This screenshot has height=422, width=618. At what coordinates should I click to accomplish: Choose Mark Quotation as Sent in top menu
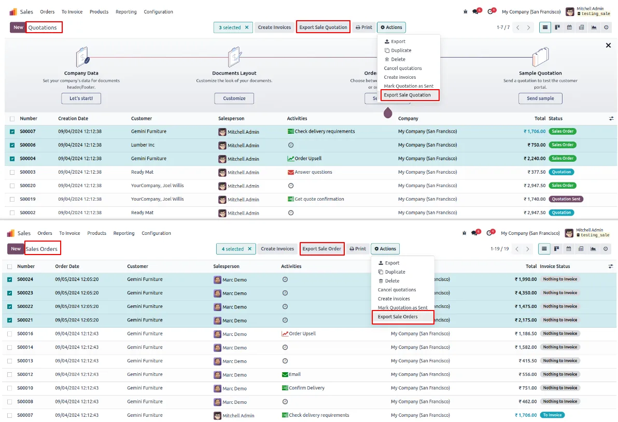pos(409,86)
